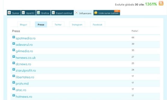
Task: Open the Aparitii tab
Action: click(x=28, y=13)
